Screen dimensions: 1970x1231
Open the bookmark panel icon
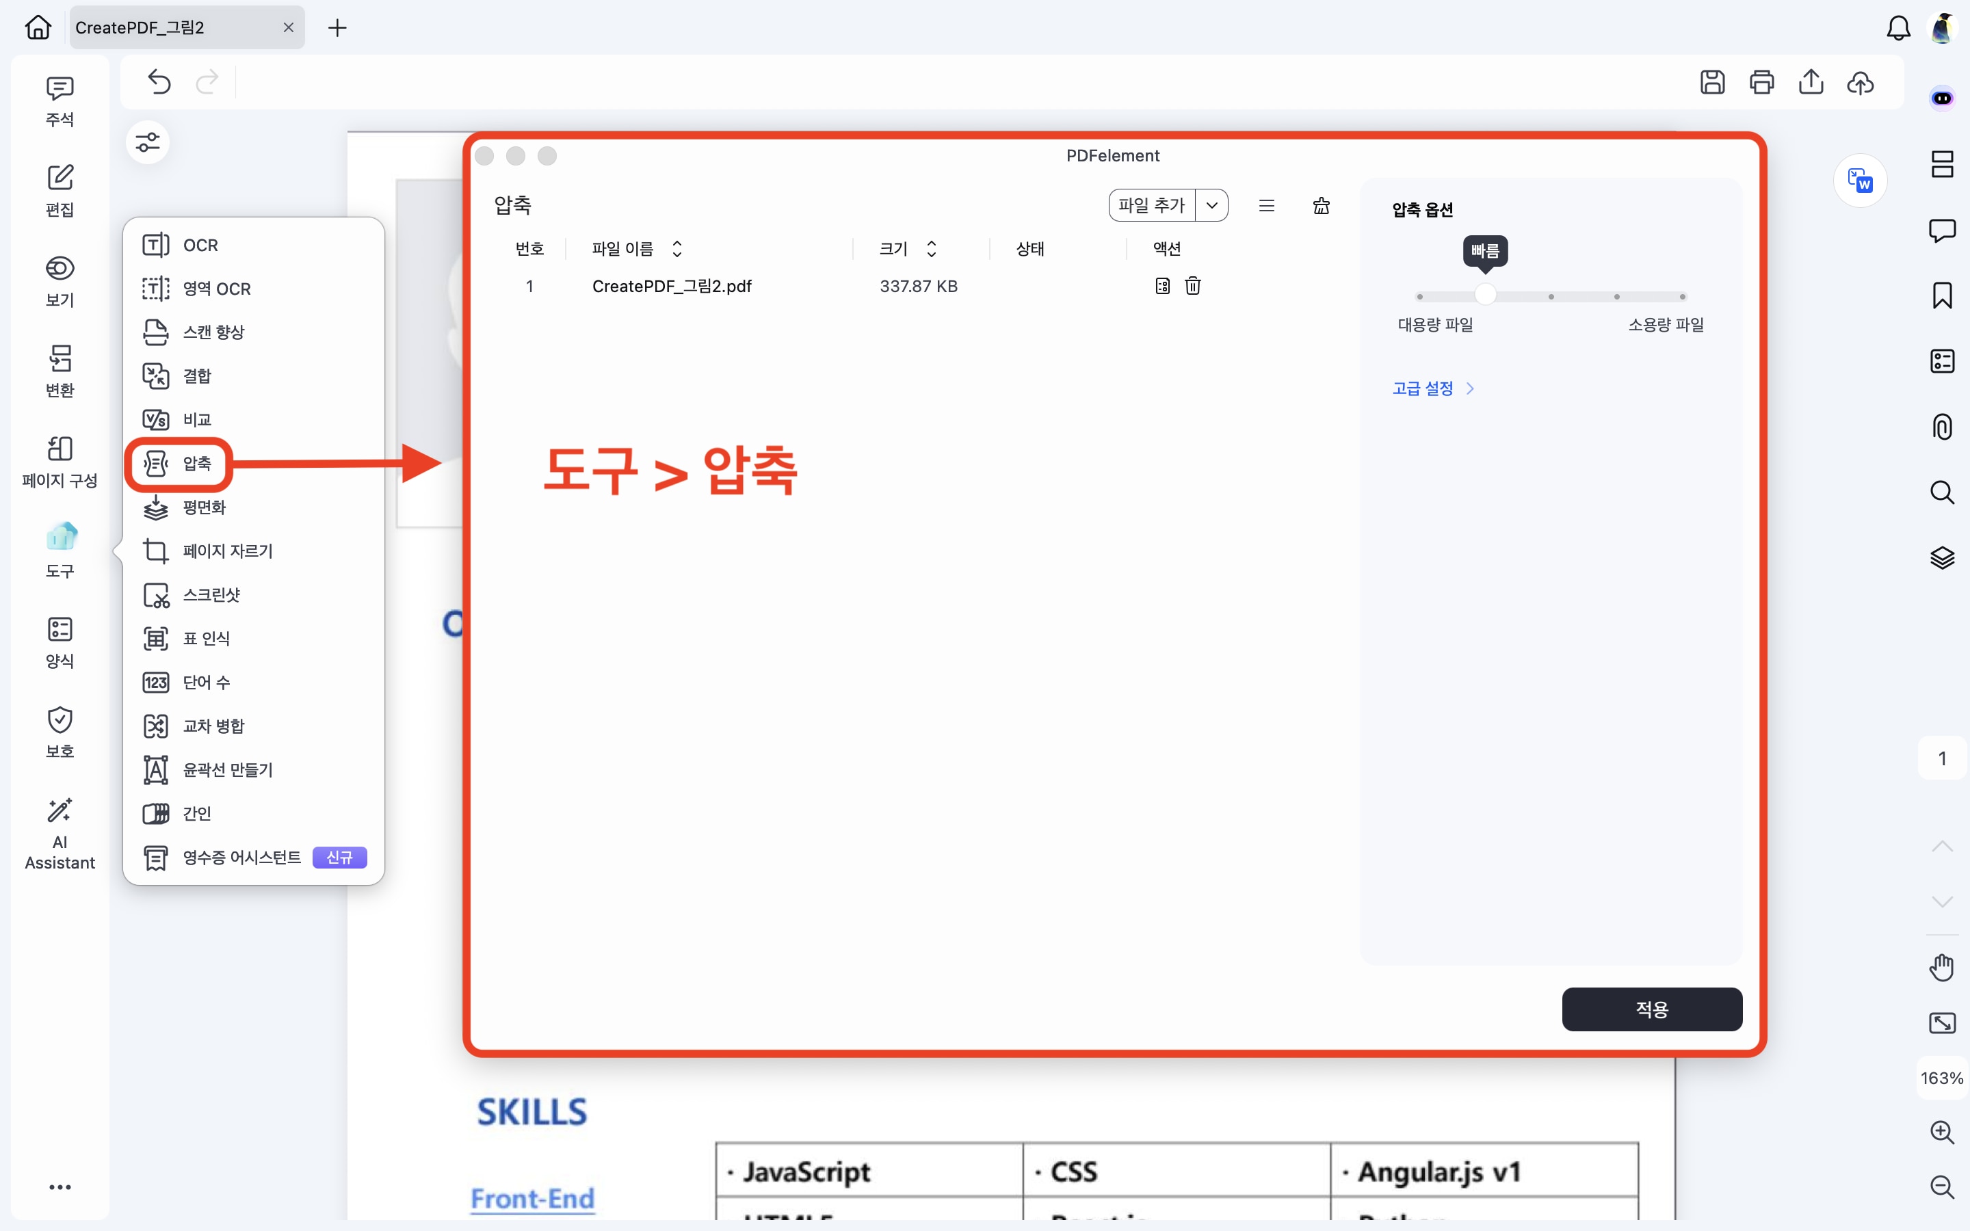tap(1943, 295)
